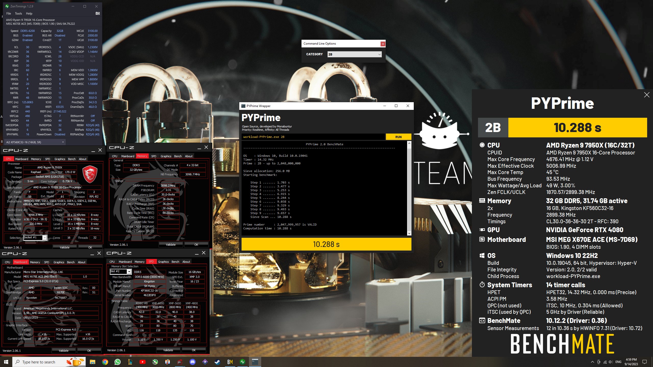Click the 3098.2 MHz DRAM Frequency value
653x367 pixels.
(x=168, y=186)
